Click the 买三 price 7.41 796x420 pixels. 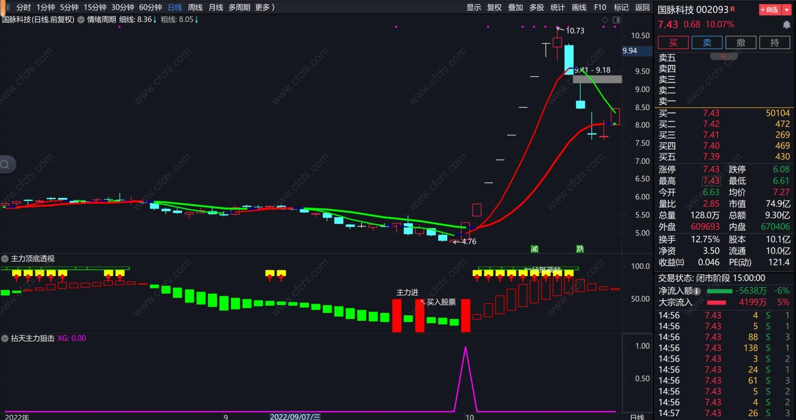[x=711, y=135]
